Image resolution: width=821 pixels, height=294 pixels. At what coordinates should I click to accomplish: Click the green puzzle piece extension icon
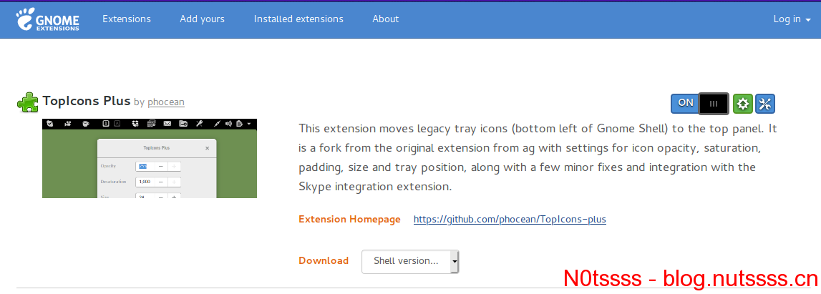pyautogui.click(x=27, y=102)
